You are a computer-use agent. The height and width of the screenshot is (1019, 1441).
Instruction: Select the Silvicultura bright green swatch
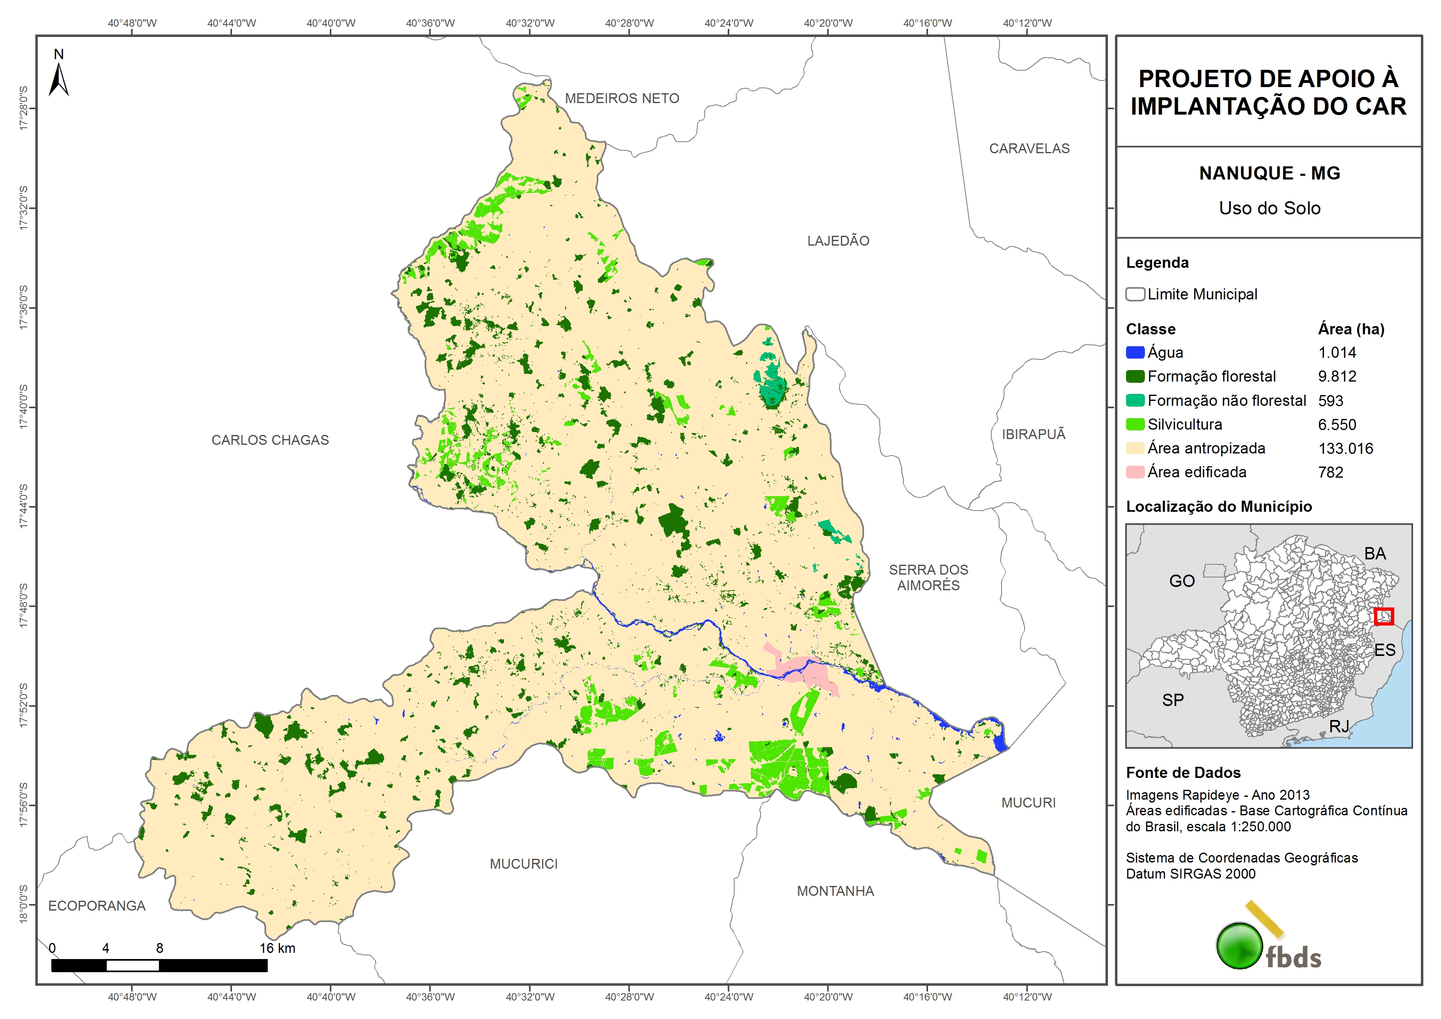click(x=1135, y=424)
